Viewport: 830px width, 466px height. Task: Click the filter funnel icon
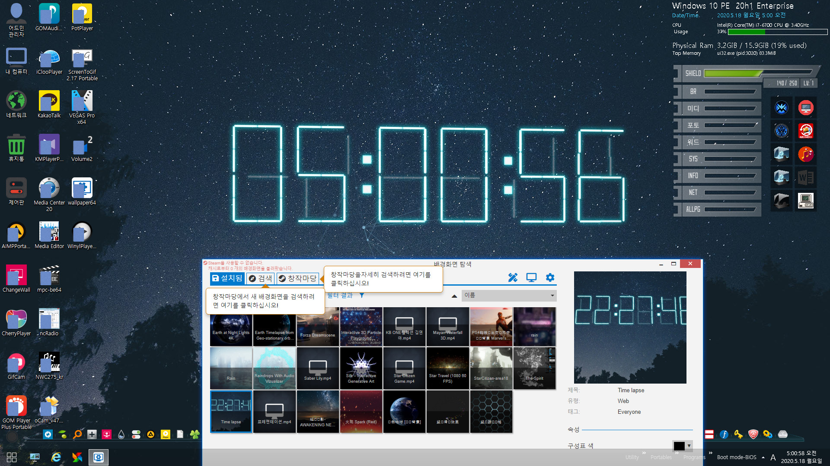coord(362,296)
